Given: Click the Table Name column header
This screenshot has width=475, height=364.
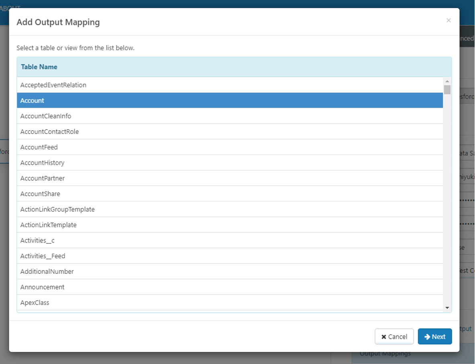Looking at the screenshot, I should (x=39, y=67).
